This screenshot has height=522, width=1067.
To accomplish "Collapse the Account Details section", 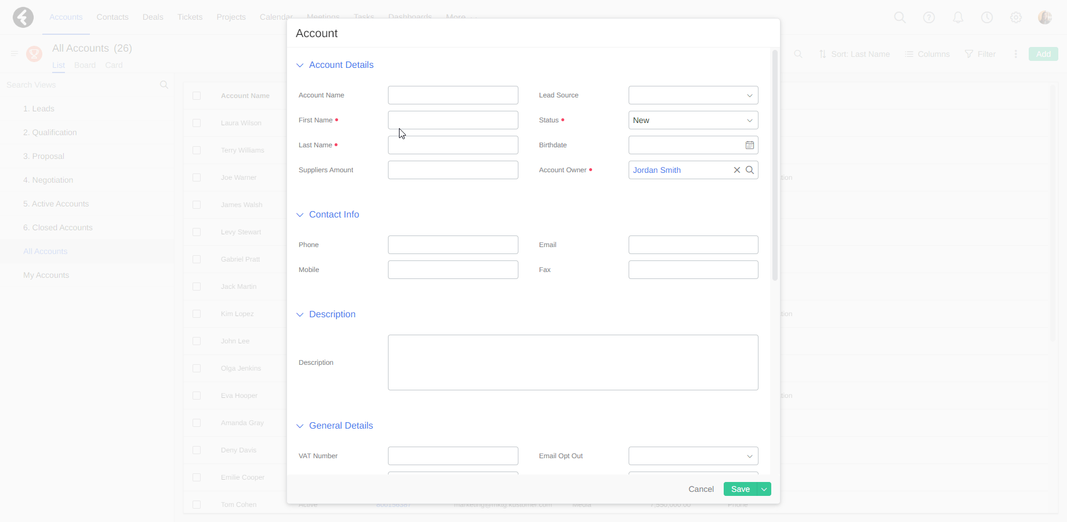I will click(x=300, y=65).
